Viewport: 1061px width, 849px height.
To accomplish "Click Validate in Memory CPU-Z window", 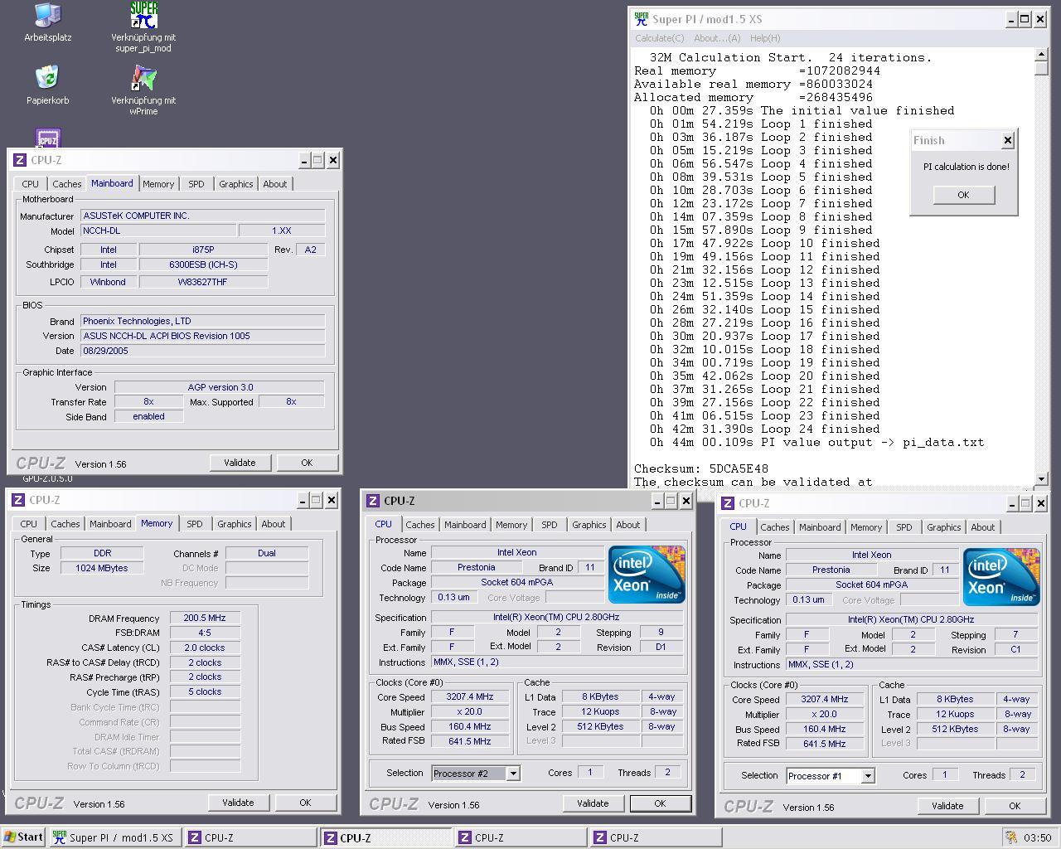I will [x=238, y=803].
